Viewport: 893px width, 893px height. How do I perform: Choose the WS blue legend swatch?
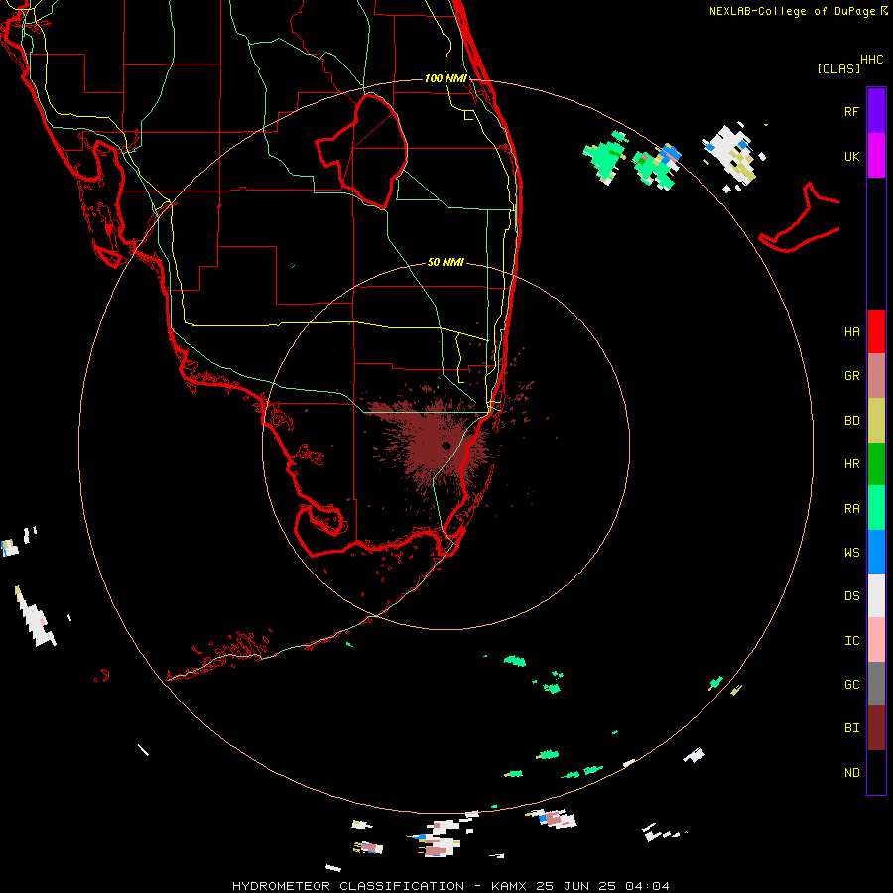point(876,552)
